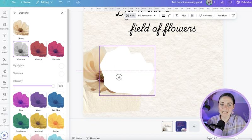The height and width of the screenshot is (140, 252).
Task: Open the Uploads sidebar panel
Action: [4, 61]
